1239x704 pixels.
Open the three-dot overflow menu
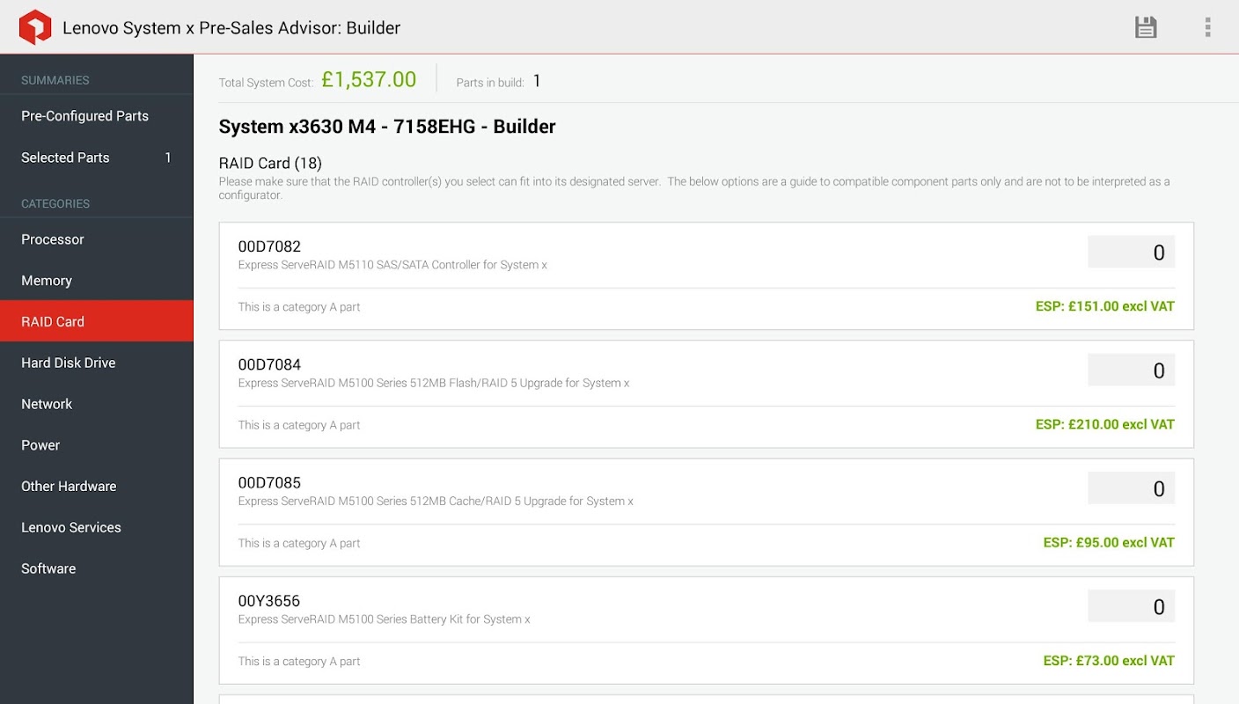1207,27
